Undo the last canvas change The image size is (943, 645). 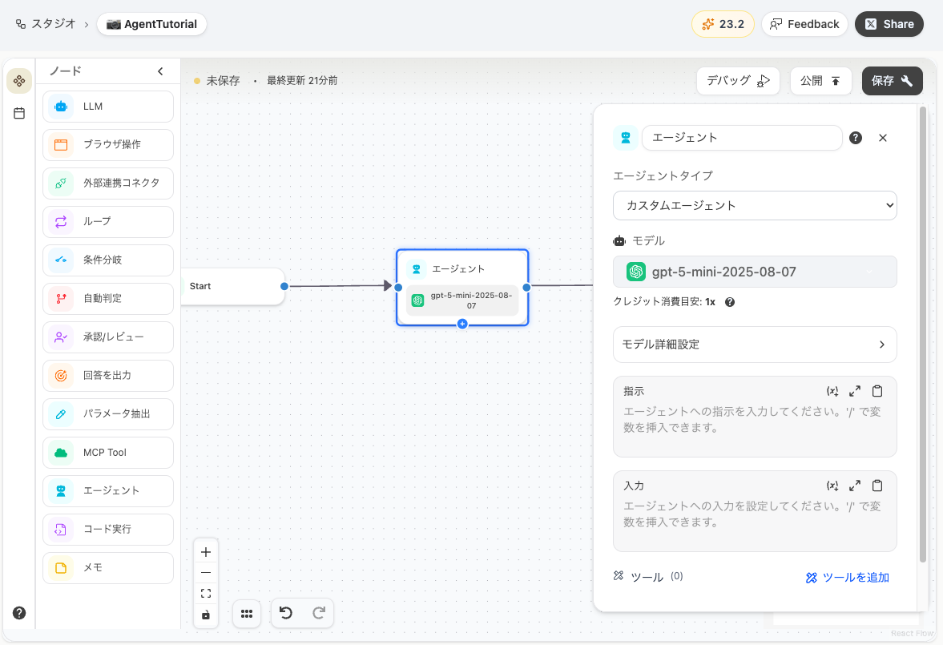[x=286, y=613]
